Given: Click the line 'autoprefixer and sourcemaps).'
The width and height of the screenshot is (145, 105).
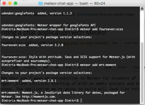Looking at the screenshot, I should pyautogui.click(x=26, y=61).
